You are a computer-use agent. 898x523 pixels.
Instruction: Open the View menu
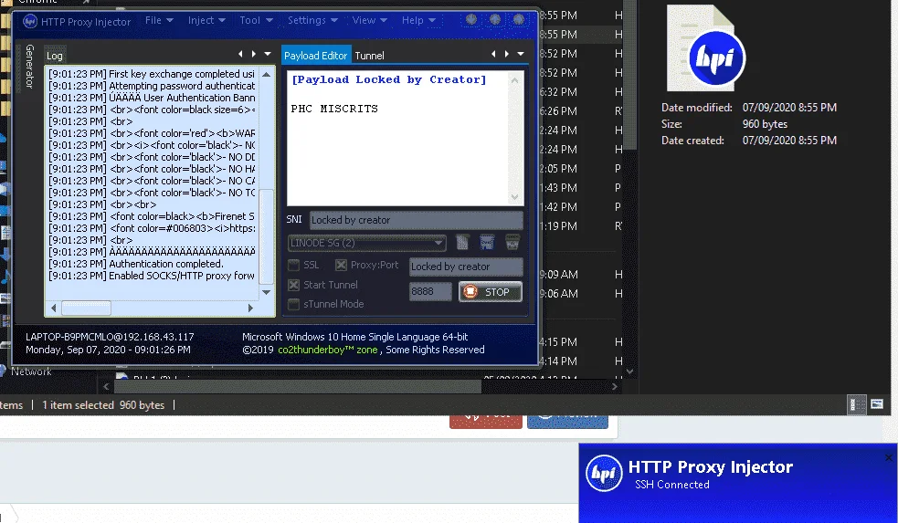coord(369,20)
